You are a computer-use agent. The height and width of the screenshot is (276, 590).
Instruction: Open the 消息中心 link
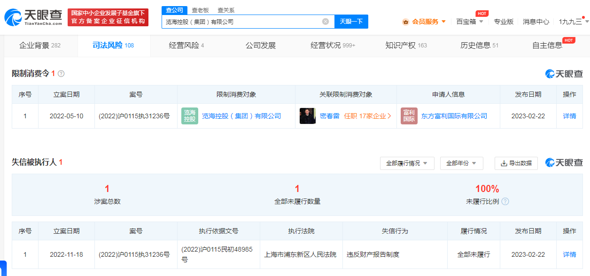(536, 22)
